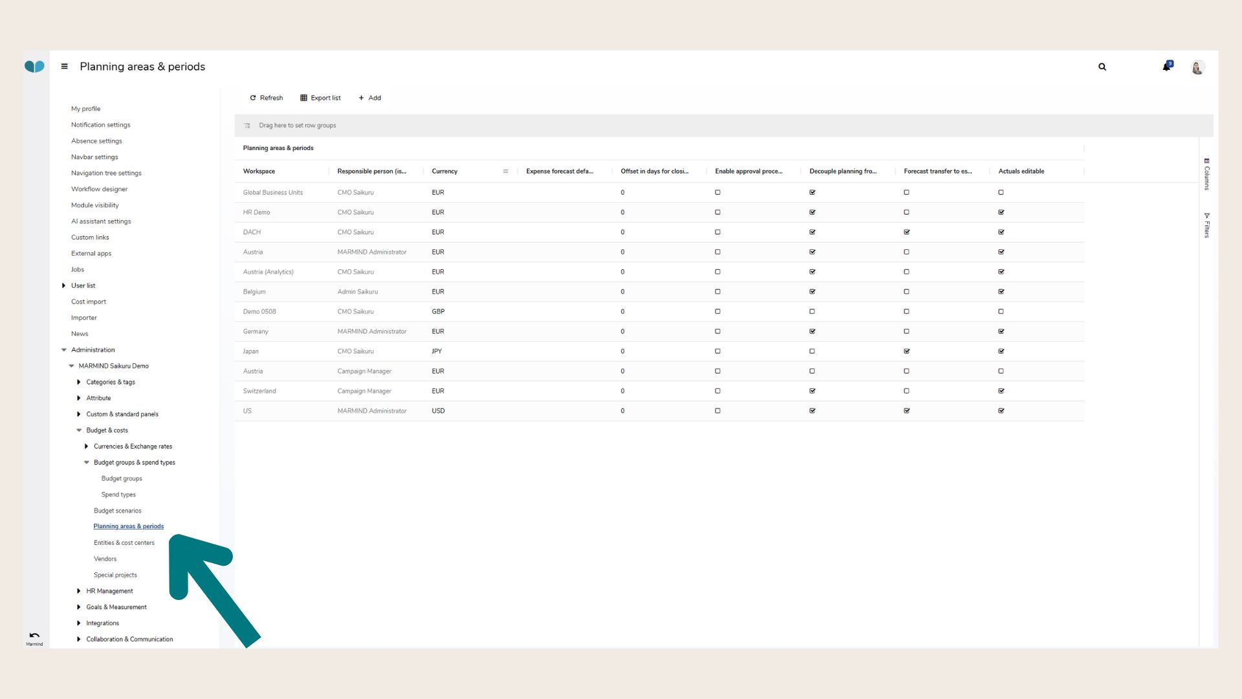Click the Refresh button
Image resolution: width=1242 pixels, height=699 pixels.
[x=266, y=98]
